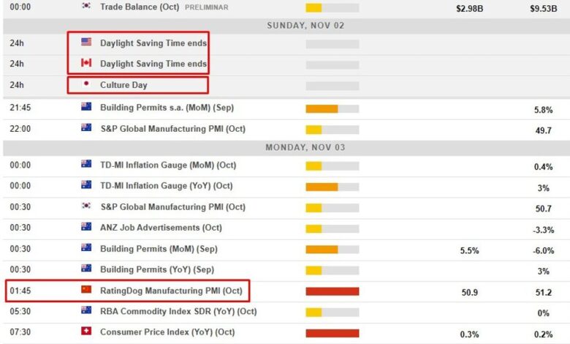
Task: Click the Sunday, Nov 02 date header
Action: tap(305, 25)
